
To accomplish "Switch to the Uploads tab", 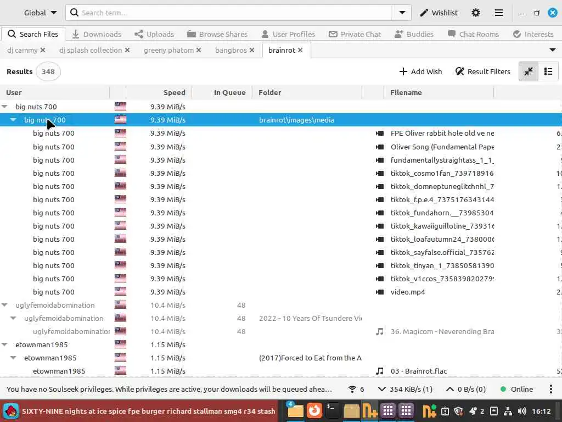I will point(154,34).
